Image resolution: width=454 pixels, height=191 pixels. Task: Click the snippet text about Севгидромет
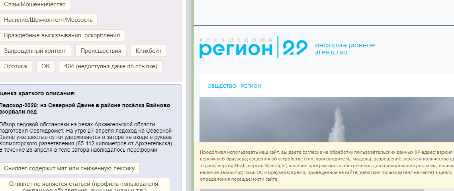click(x=86, y=137)
